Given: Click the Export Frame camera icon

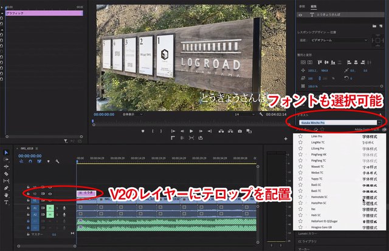Looking at the screenshot, I should (x=240, y=131).
